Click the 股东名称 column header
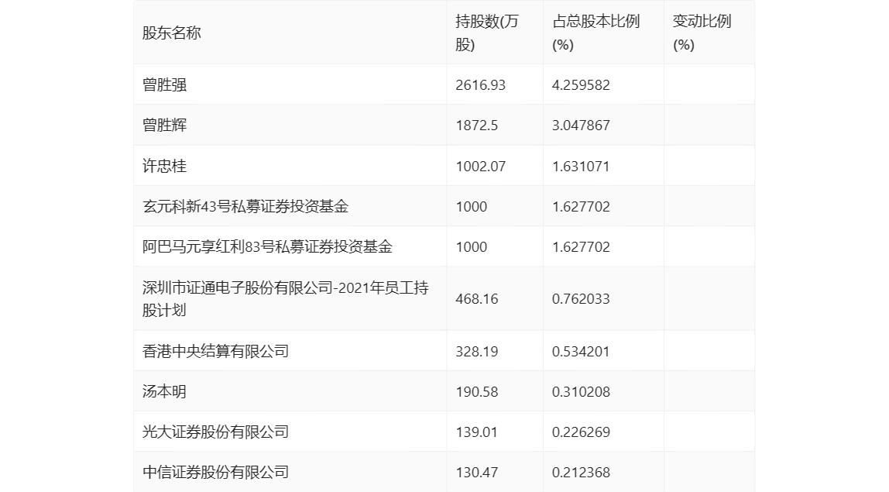This screenshot has width=889, height=492. coord(172,33)
